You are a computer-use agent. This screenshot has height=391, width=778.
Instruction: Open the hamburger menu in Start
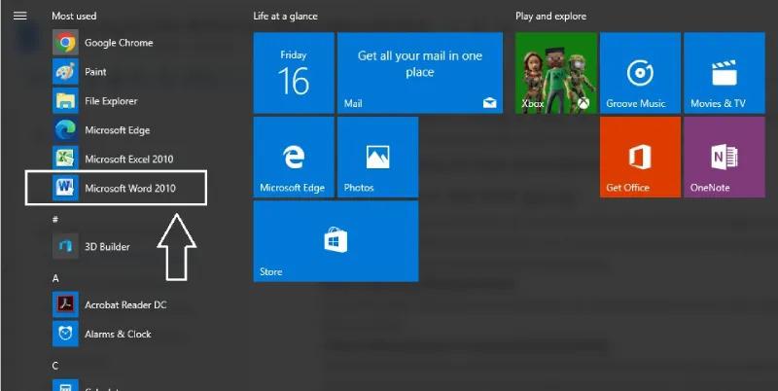19,16
